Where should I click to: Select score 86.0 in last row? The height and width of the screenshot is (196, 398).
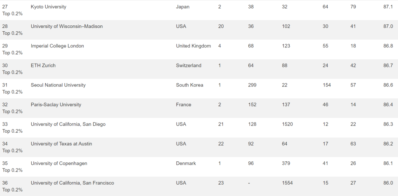click(x=388, y=183)
